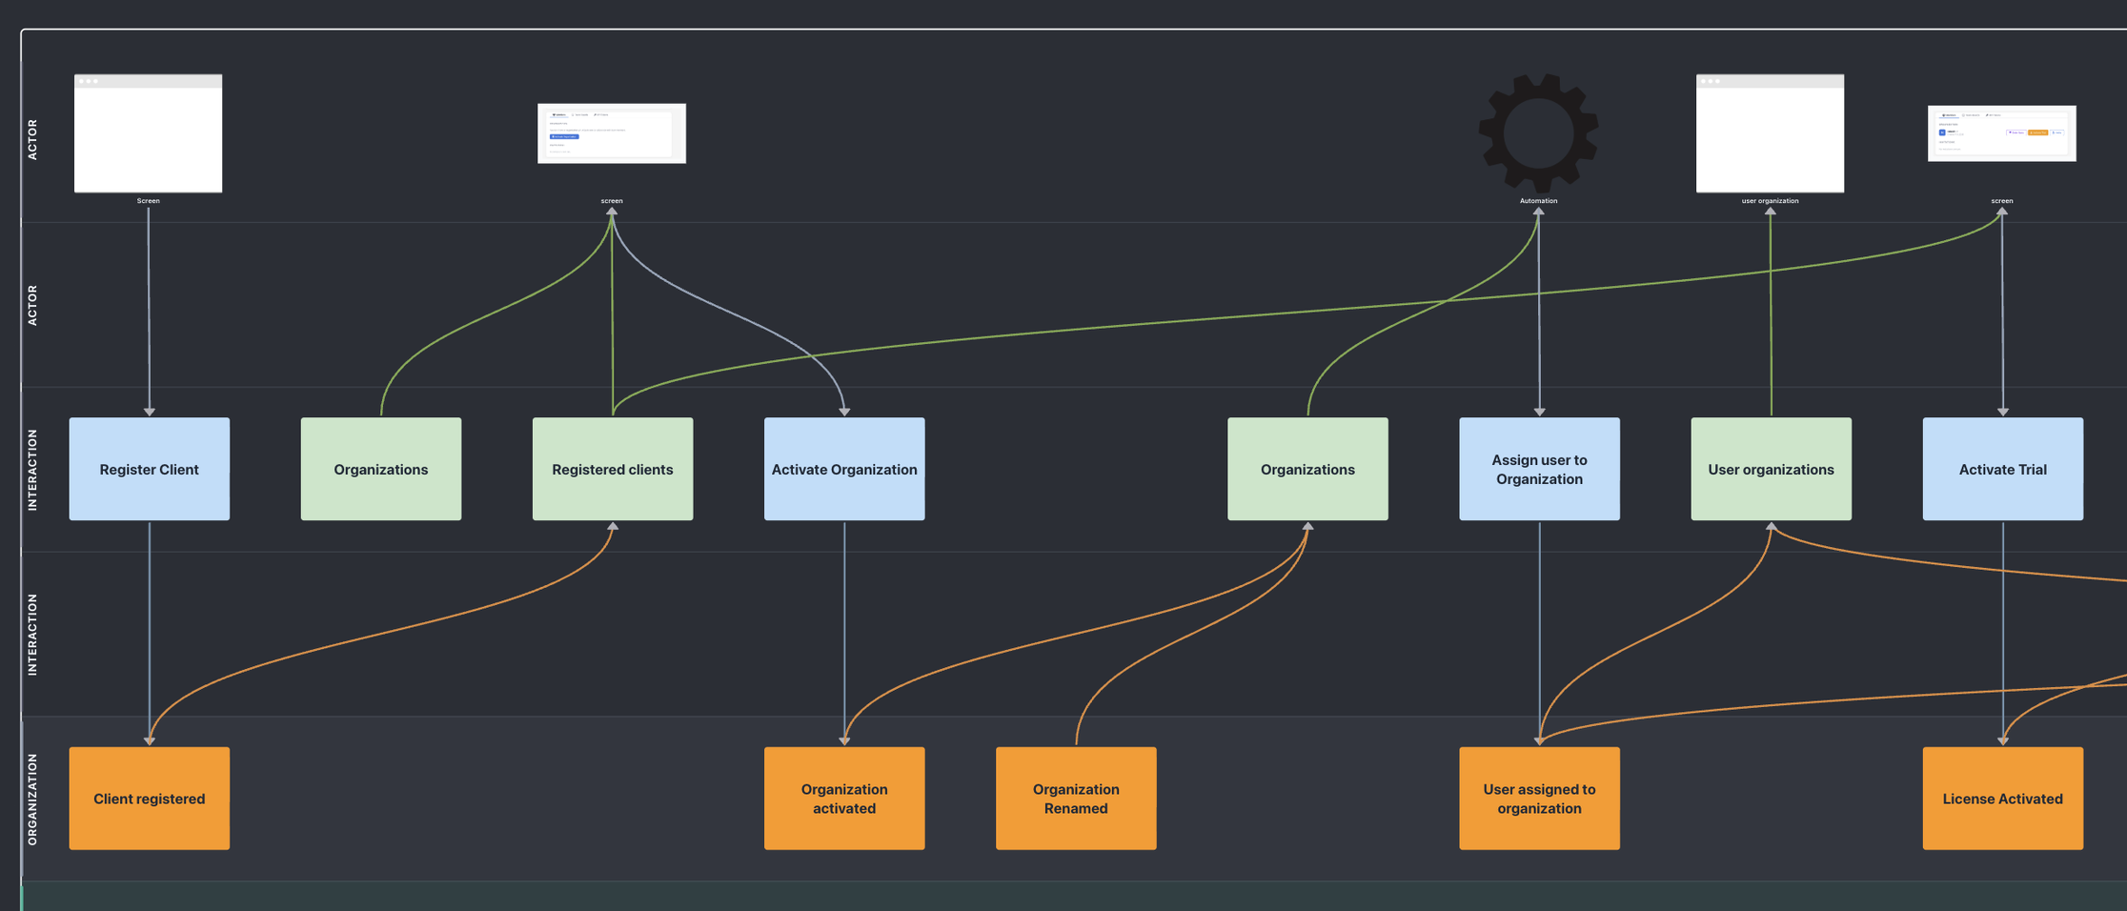Screen dimensions: 2127x911
Task: Click the License Activated event box
Action: 2002,799
